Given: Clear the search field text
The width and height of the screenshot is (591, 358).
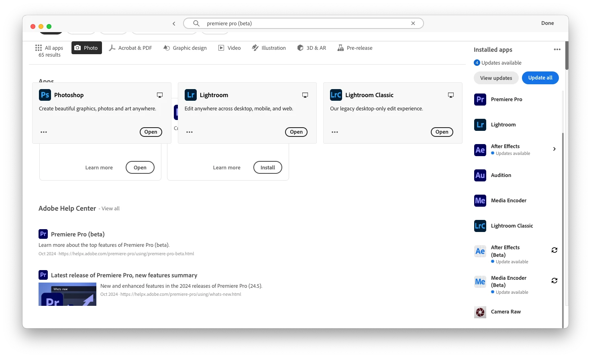Looking at the screenshot, I should 413,23.
